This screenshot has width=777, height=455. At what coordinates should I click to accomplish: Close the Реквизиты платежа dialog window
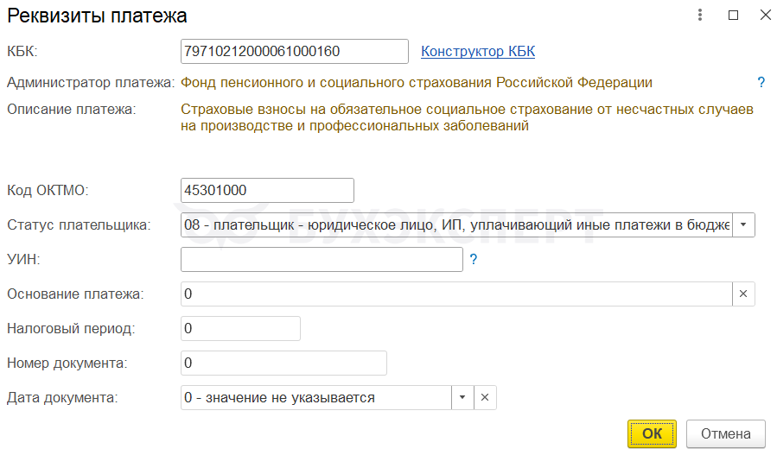click(x=764, y=15)
